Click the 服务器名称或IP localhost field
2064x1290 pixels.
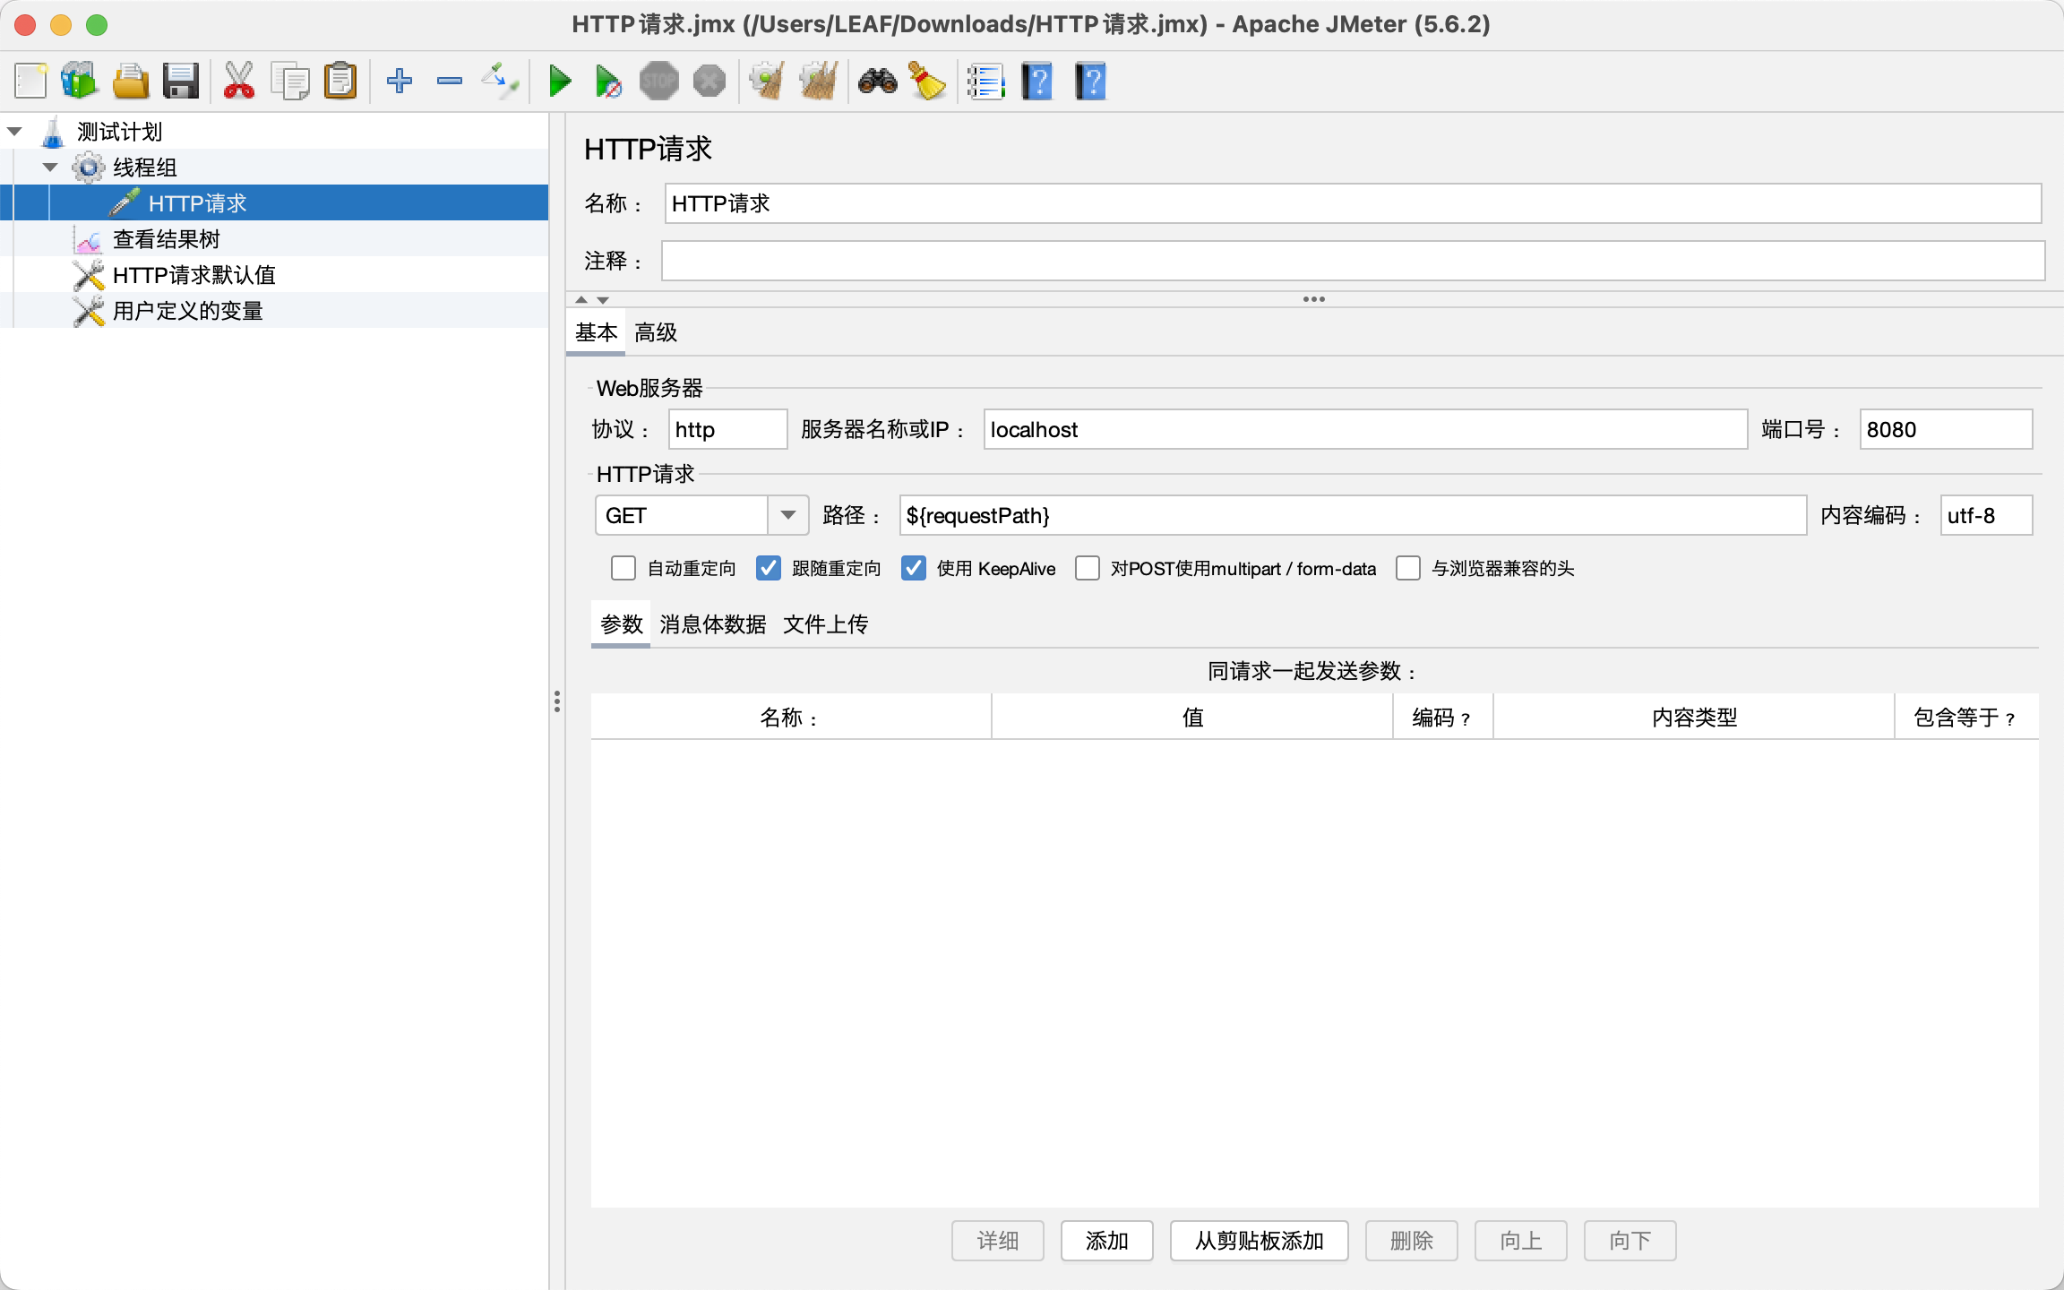1365,429
